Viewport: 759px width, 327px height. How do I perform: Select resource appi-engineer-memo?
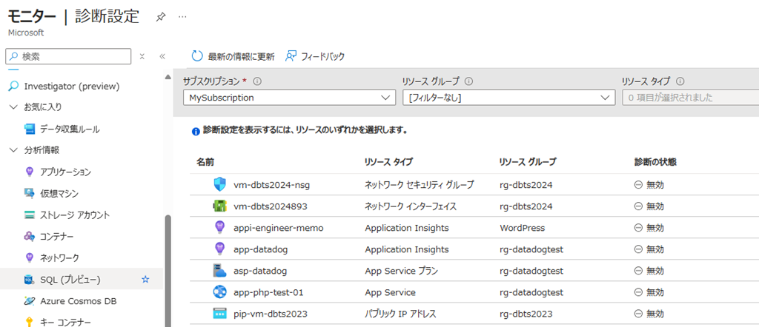[x=279, y=228]
